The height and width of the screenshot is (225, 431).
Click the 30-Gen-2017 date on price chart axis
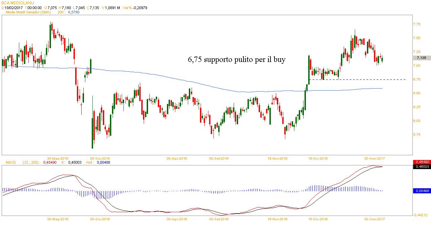pos(374,158)
